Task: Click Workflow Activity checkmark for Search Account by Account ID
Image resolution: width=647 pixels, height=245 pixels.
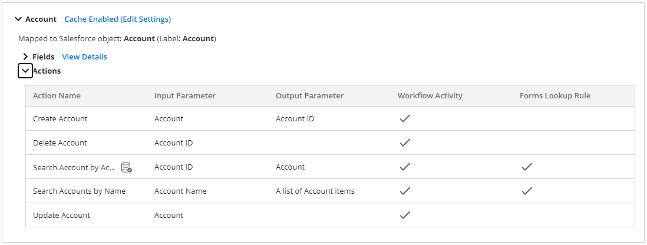Action: (x=404, y=167)
